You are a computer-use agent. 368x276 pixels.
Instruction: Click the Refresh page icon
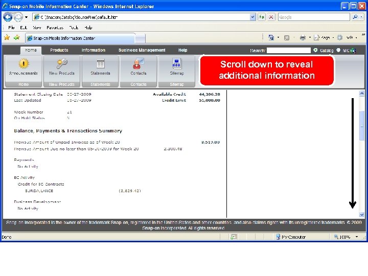262,17
